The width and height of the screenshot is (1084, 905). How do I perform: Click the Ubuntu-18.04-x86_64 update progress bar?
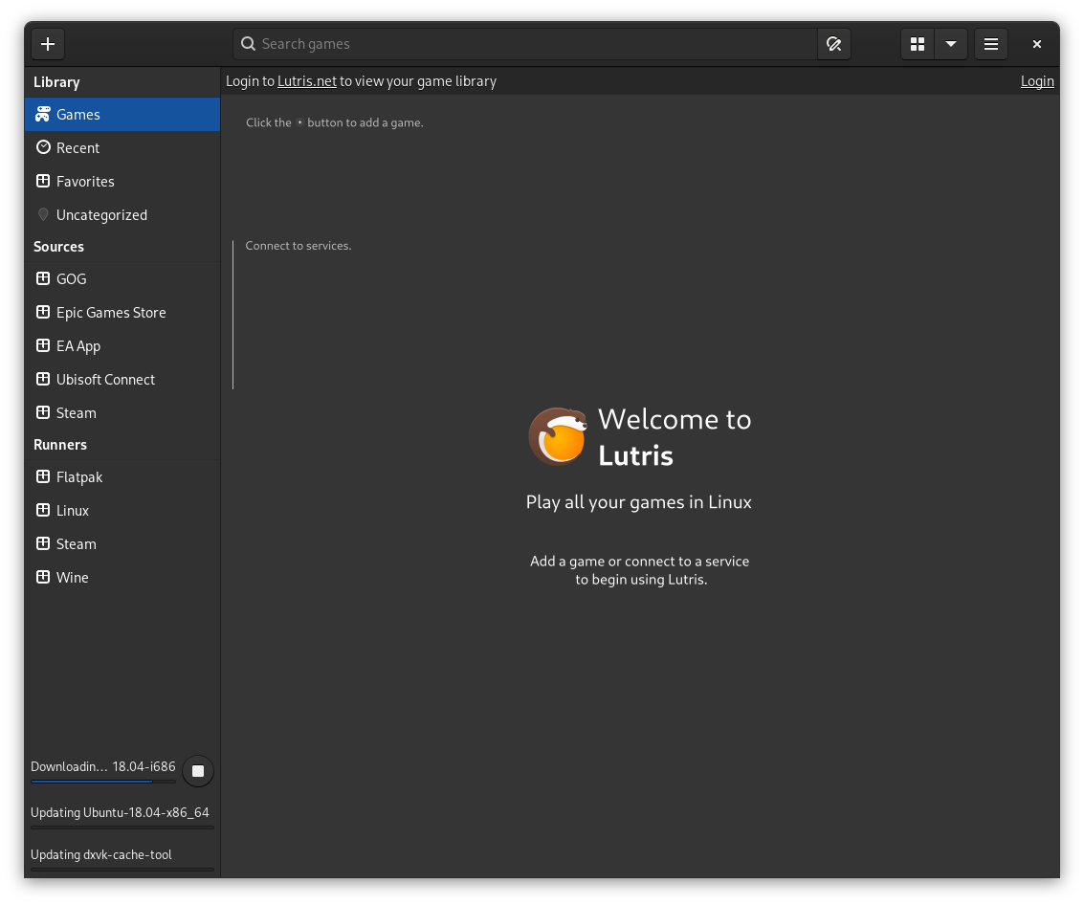pyautogui.click(x=122, y=828)
